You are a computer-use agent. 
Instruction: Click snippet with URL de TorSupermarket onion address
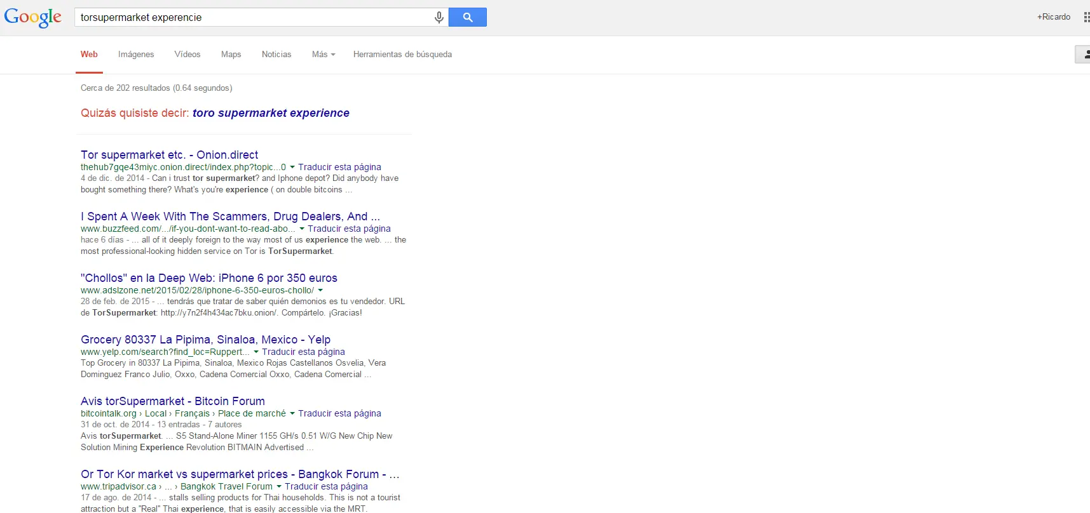[x=243, y=307]
